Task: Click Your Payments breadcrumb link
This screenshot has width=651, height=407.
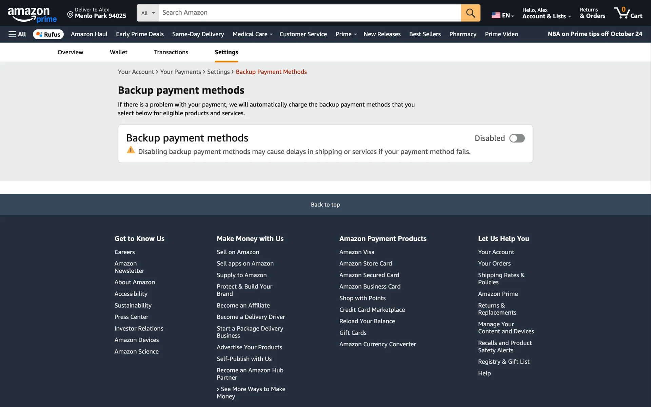Action: (x=180, y=72)
